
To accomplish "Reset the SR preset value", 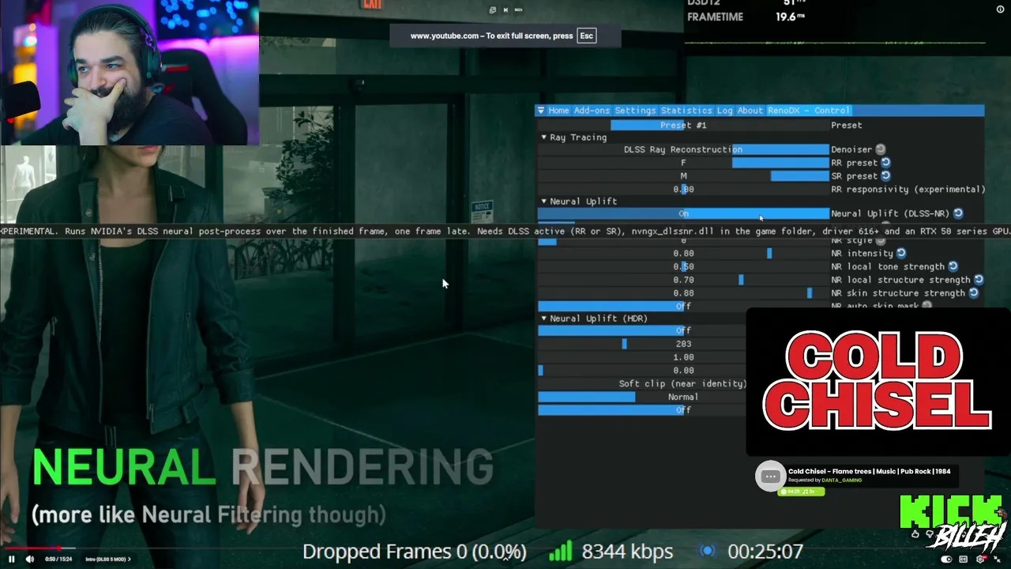I will tap(885, 176).
